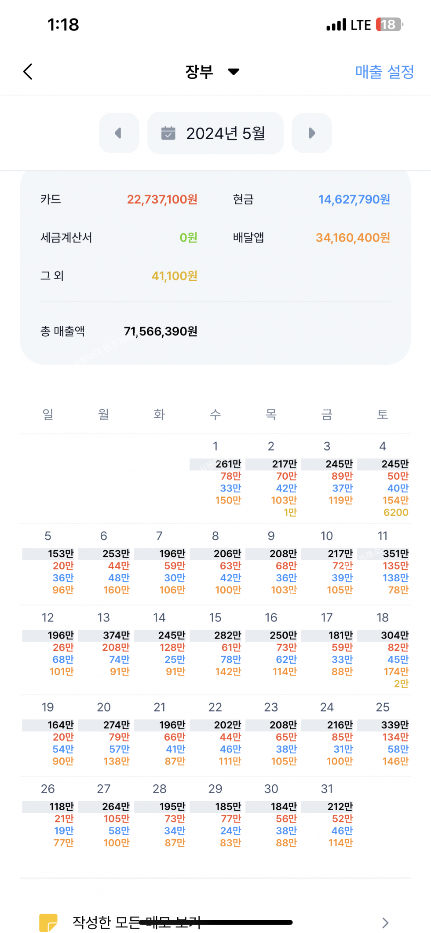Tap 총 매출액 total 71,566,390원
431x933 pixels.
tap(161, 331)
